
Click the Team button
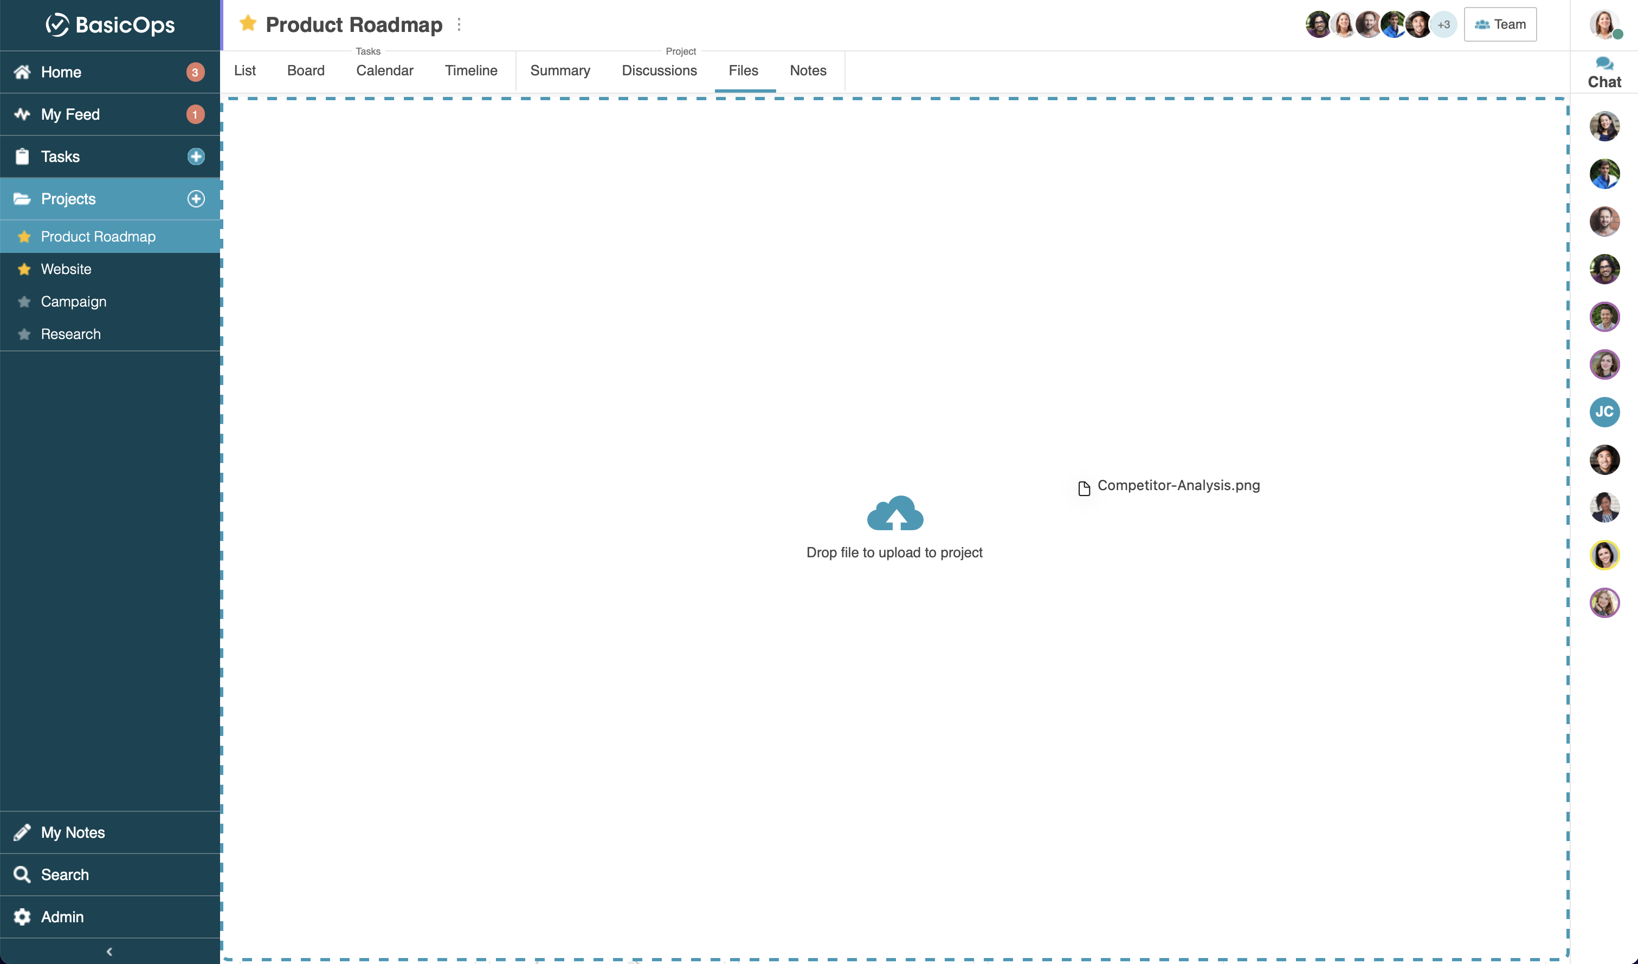point(1500,25)
